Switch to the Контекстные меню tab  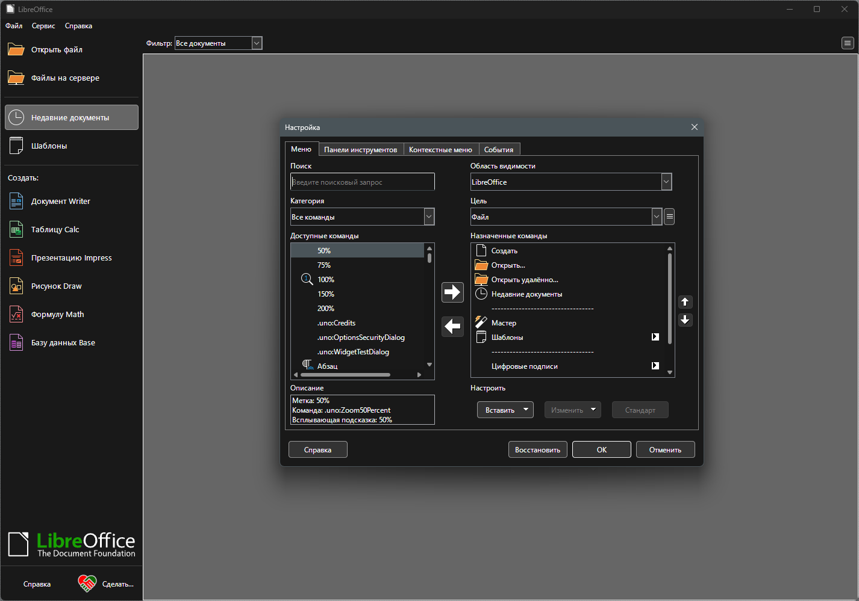click(x=440, y=149)
